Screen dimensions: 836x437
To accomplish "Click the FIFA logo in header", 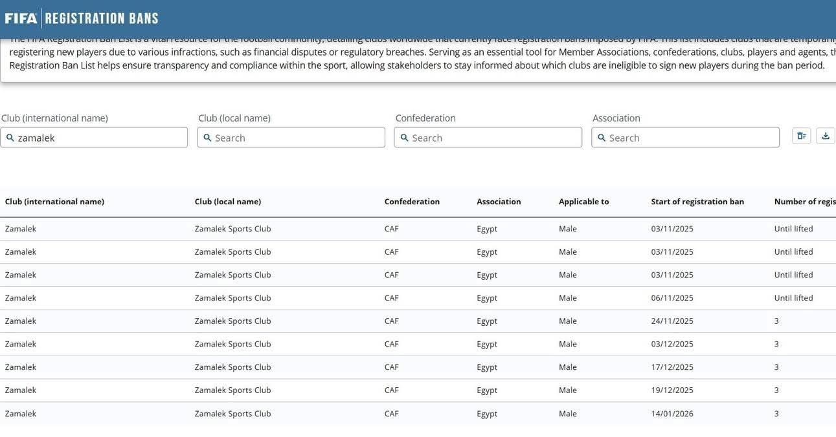I will [21, 18].
